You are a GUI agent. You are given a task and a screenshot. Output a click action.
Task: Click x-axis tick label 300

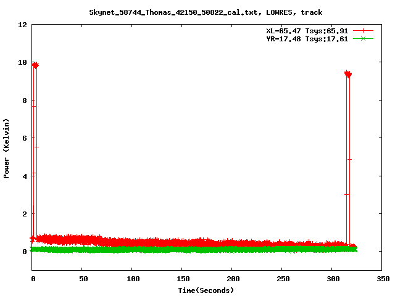[333, 279]
